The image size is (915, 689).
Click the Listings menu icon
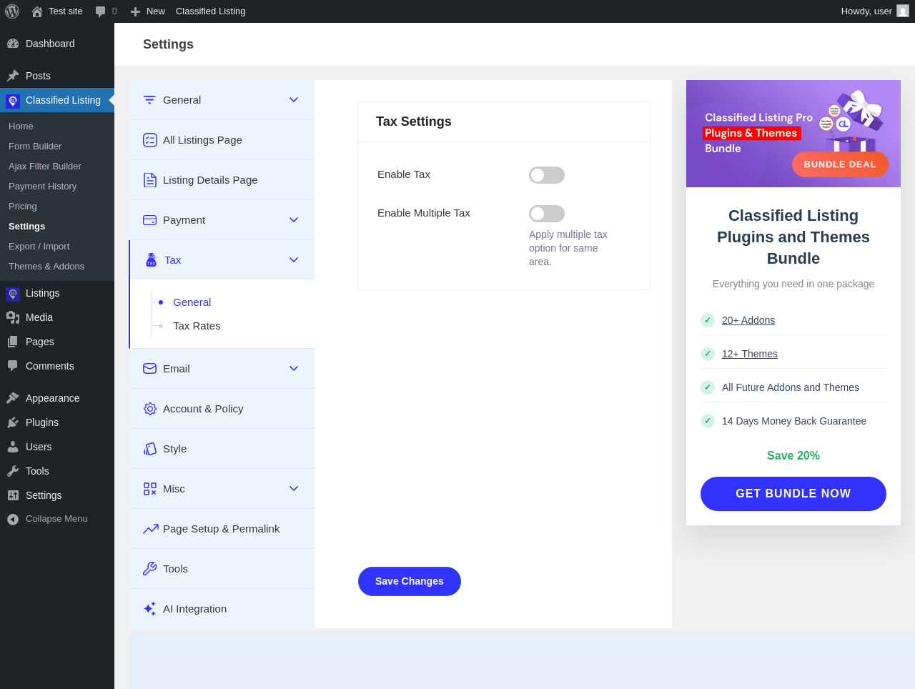pyautogui.click(x=13, y=294)
